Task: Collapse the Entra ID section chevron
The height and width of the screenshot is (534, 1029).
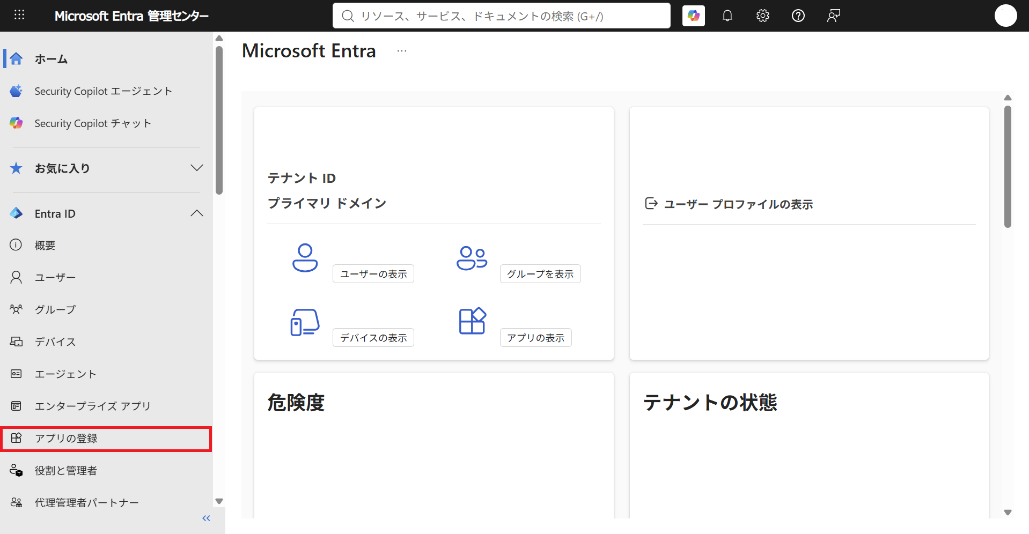Action: (197, 213)
